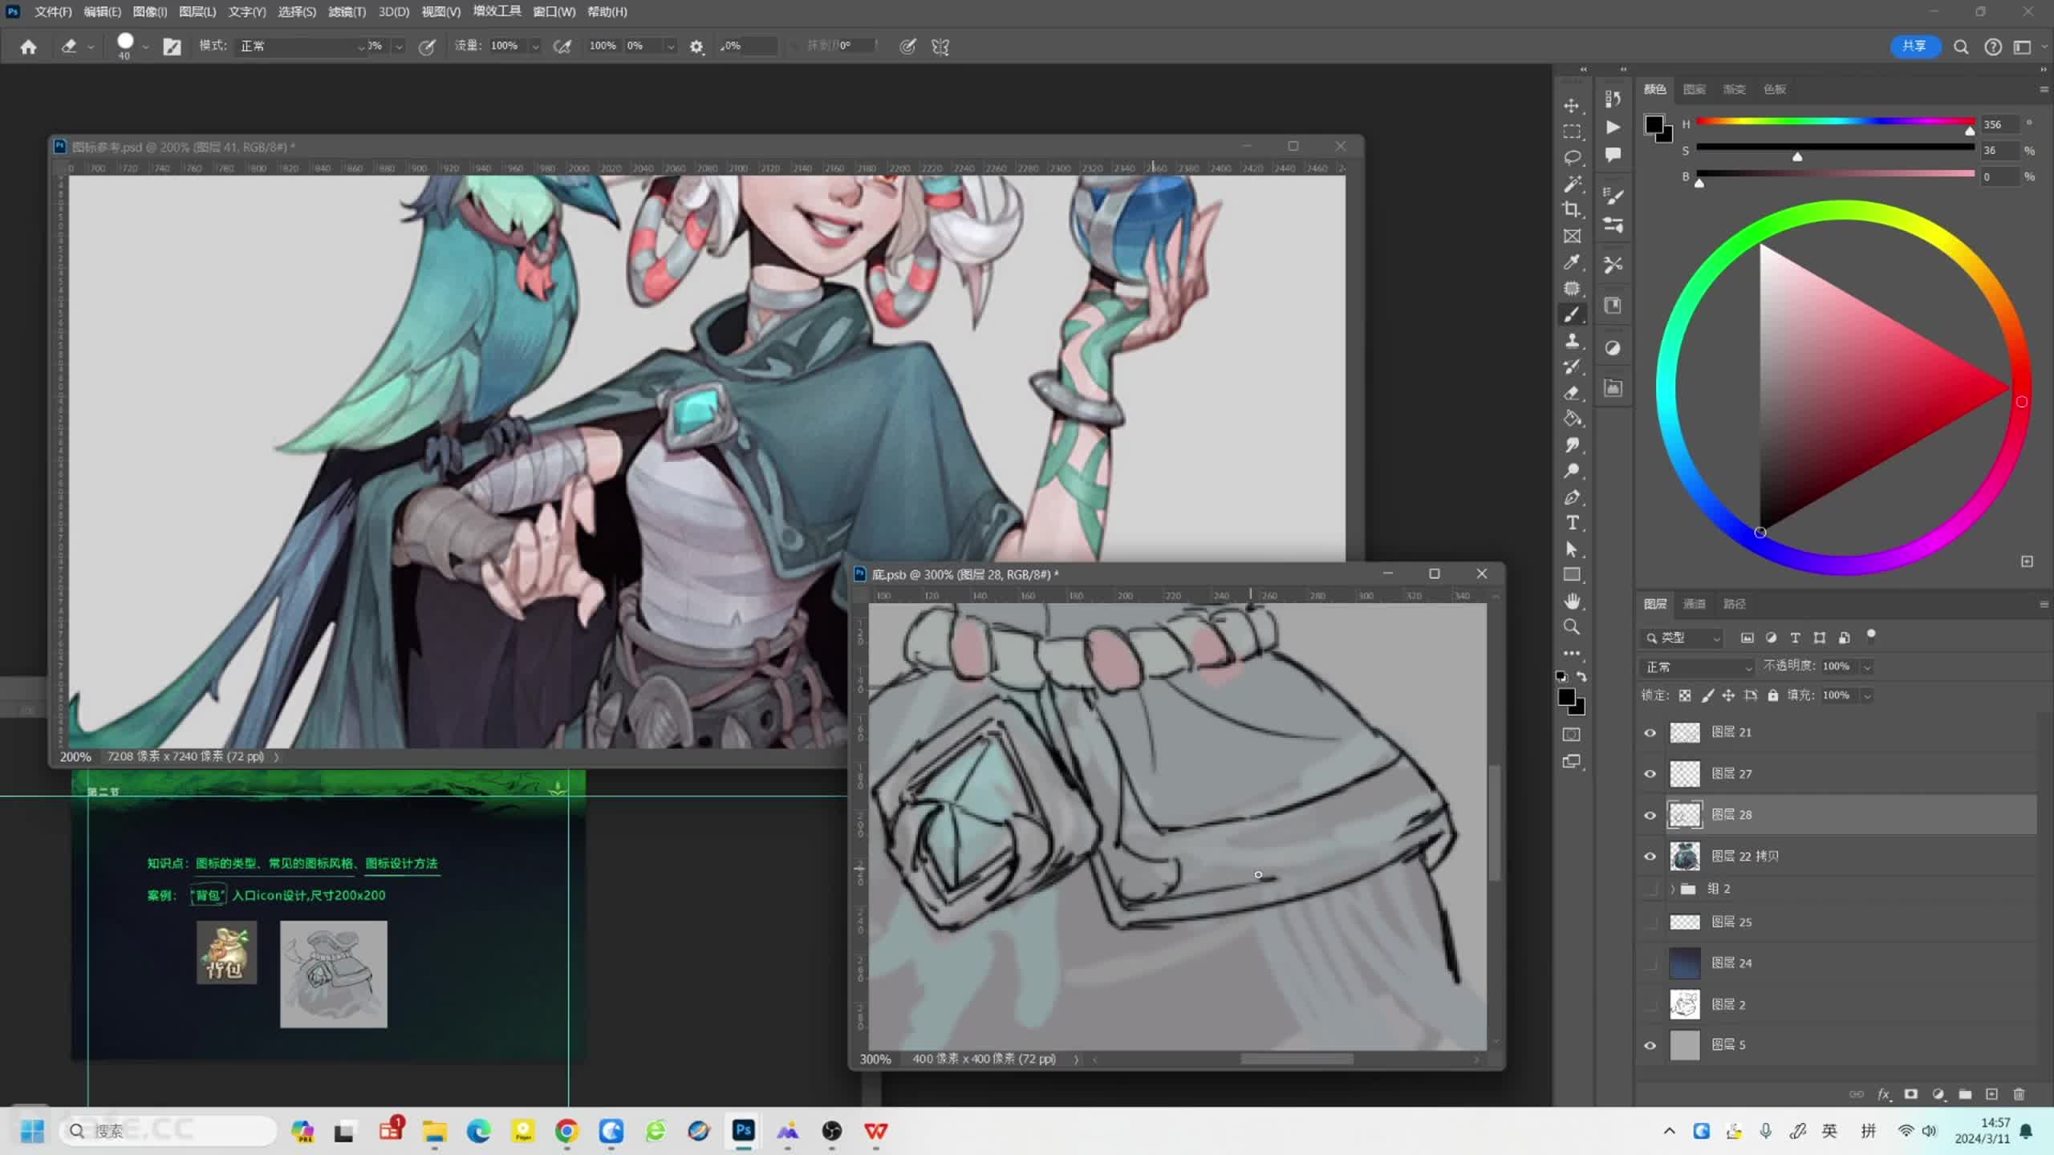
Task: Click the 图层 2 sketch thumbnail
Action: point(1684,1004)
